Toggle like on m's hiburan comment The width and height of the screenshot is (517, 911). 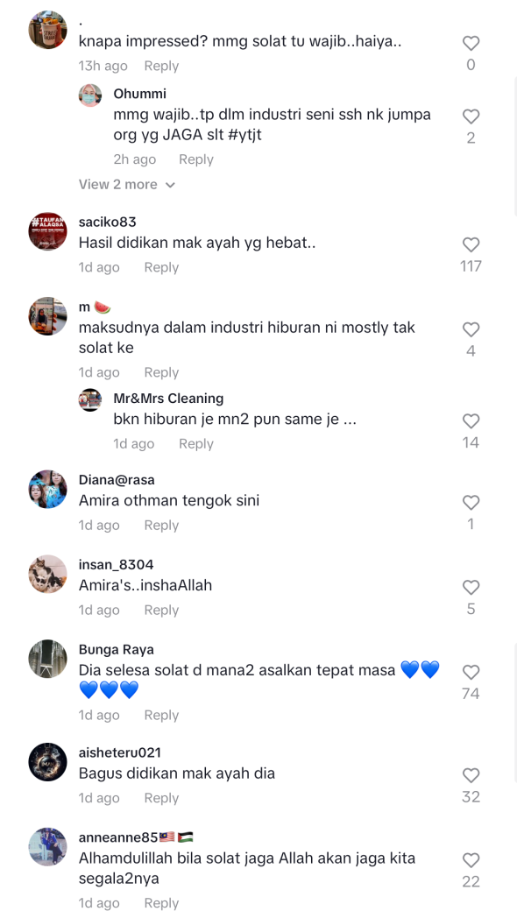point(471,329)
